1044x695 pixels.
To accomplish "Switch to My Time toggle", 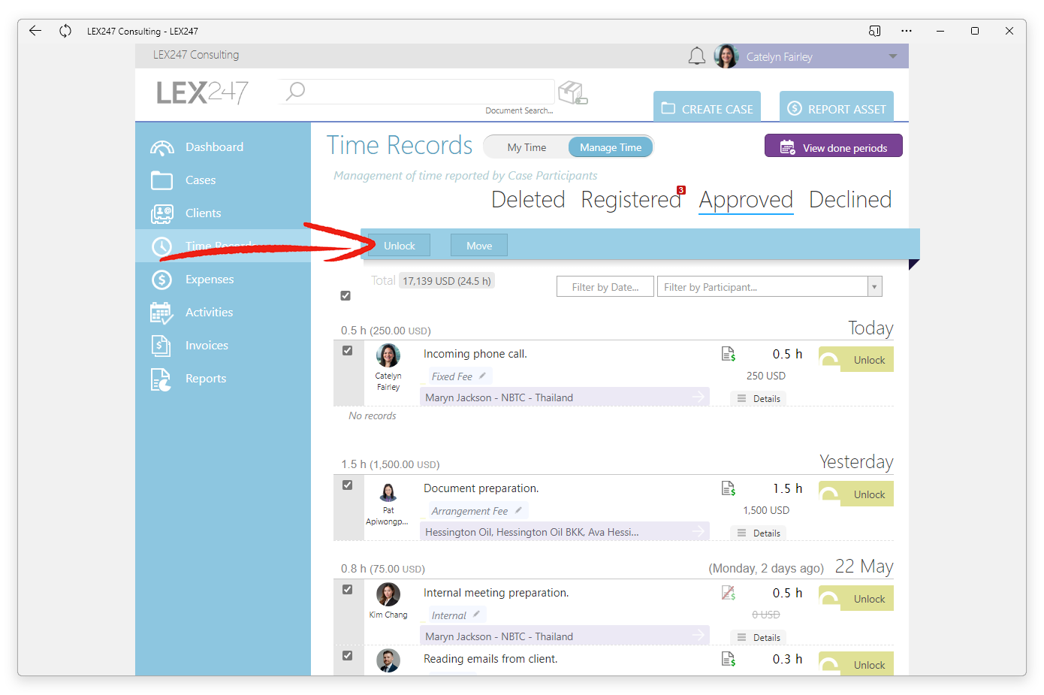I will [527, 147].
